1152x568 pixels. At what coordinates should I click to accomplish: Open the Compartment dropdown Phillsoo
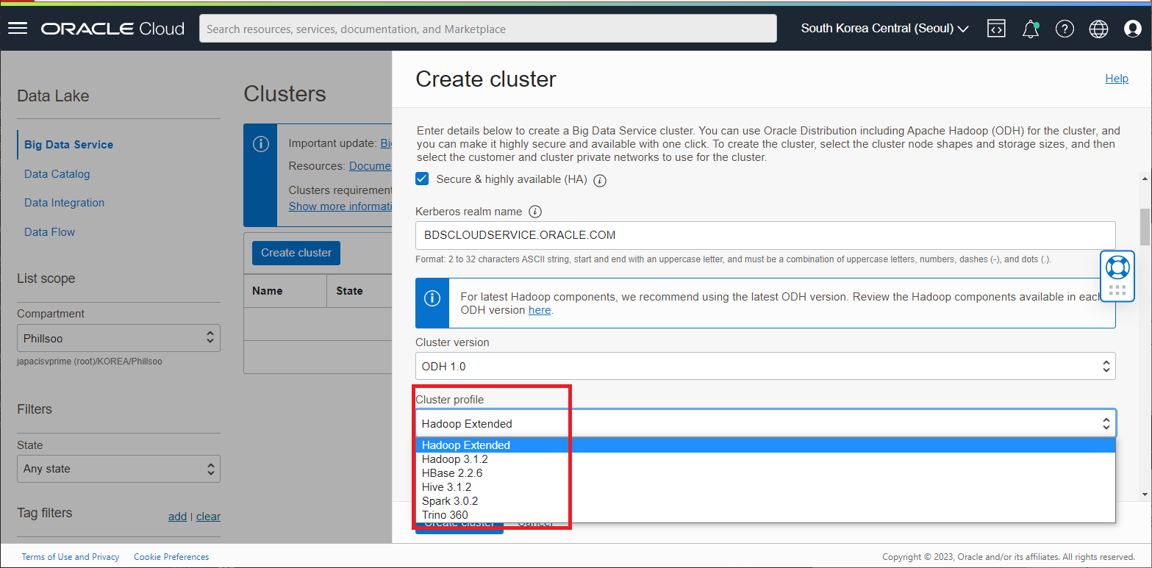tap(118, 338)
